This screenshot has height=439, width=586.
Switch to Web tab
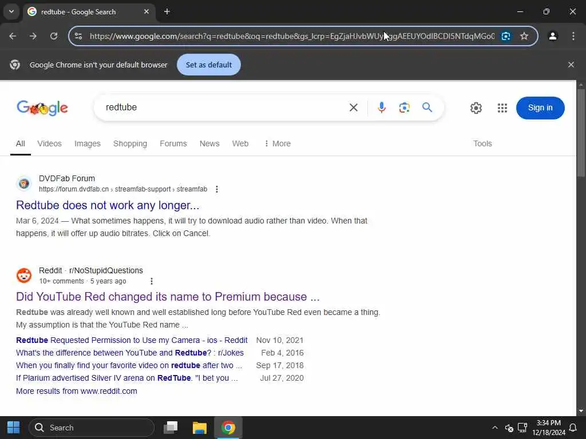pos(240,143)
